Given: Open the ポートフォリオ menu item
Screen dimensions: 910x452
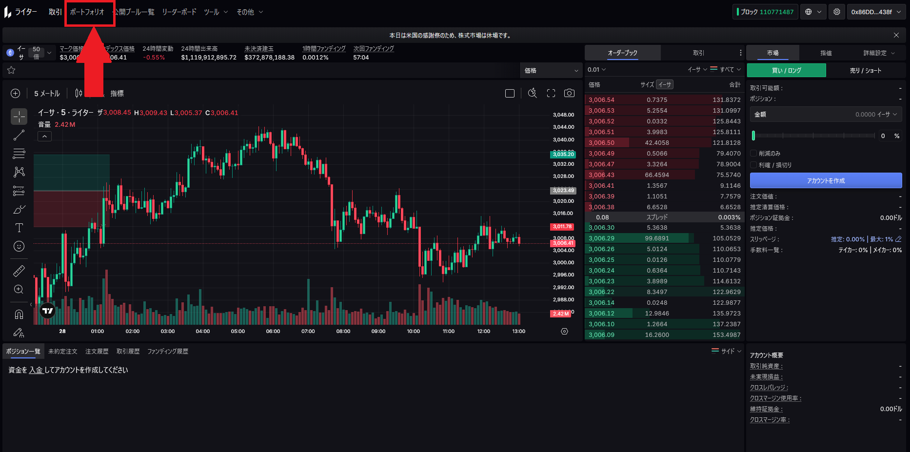Looking at the screenshot, I should click(x=87, y=12).
